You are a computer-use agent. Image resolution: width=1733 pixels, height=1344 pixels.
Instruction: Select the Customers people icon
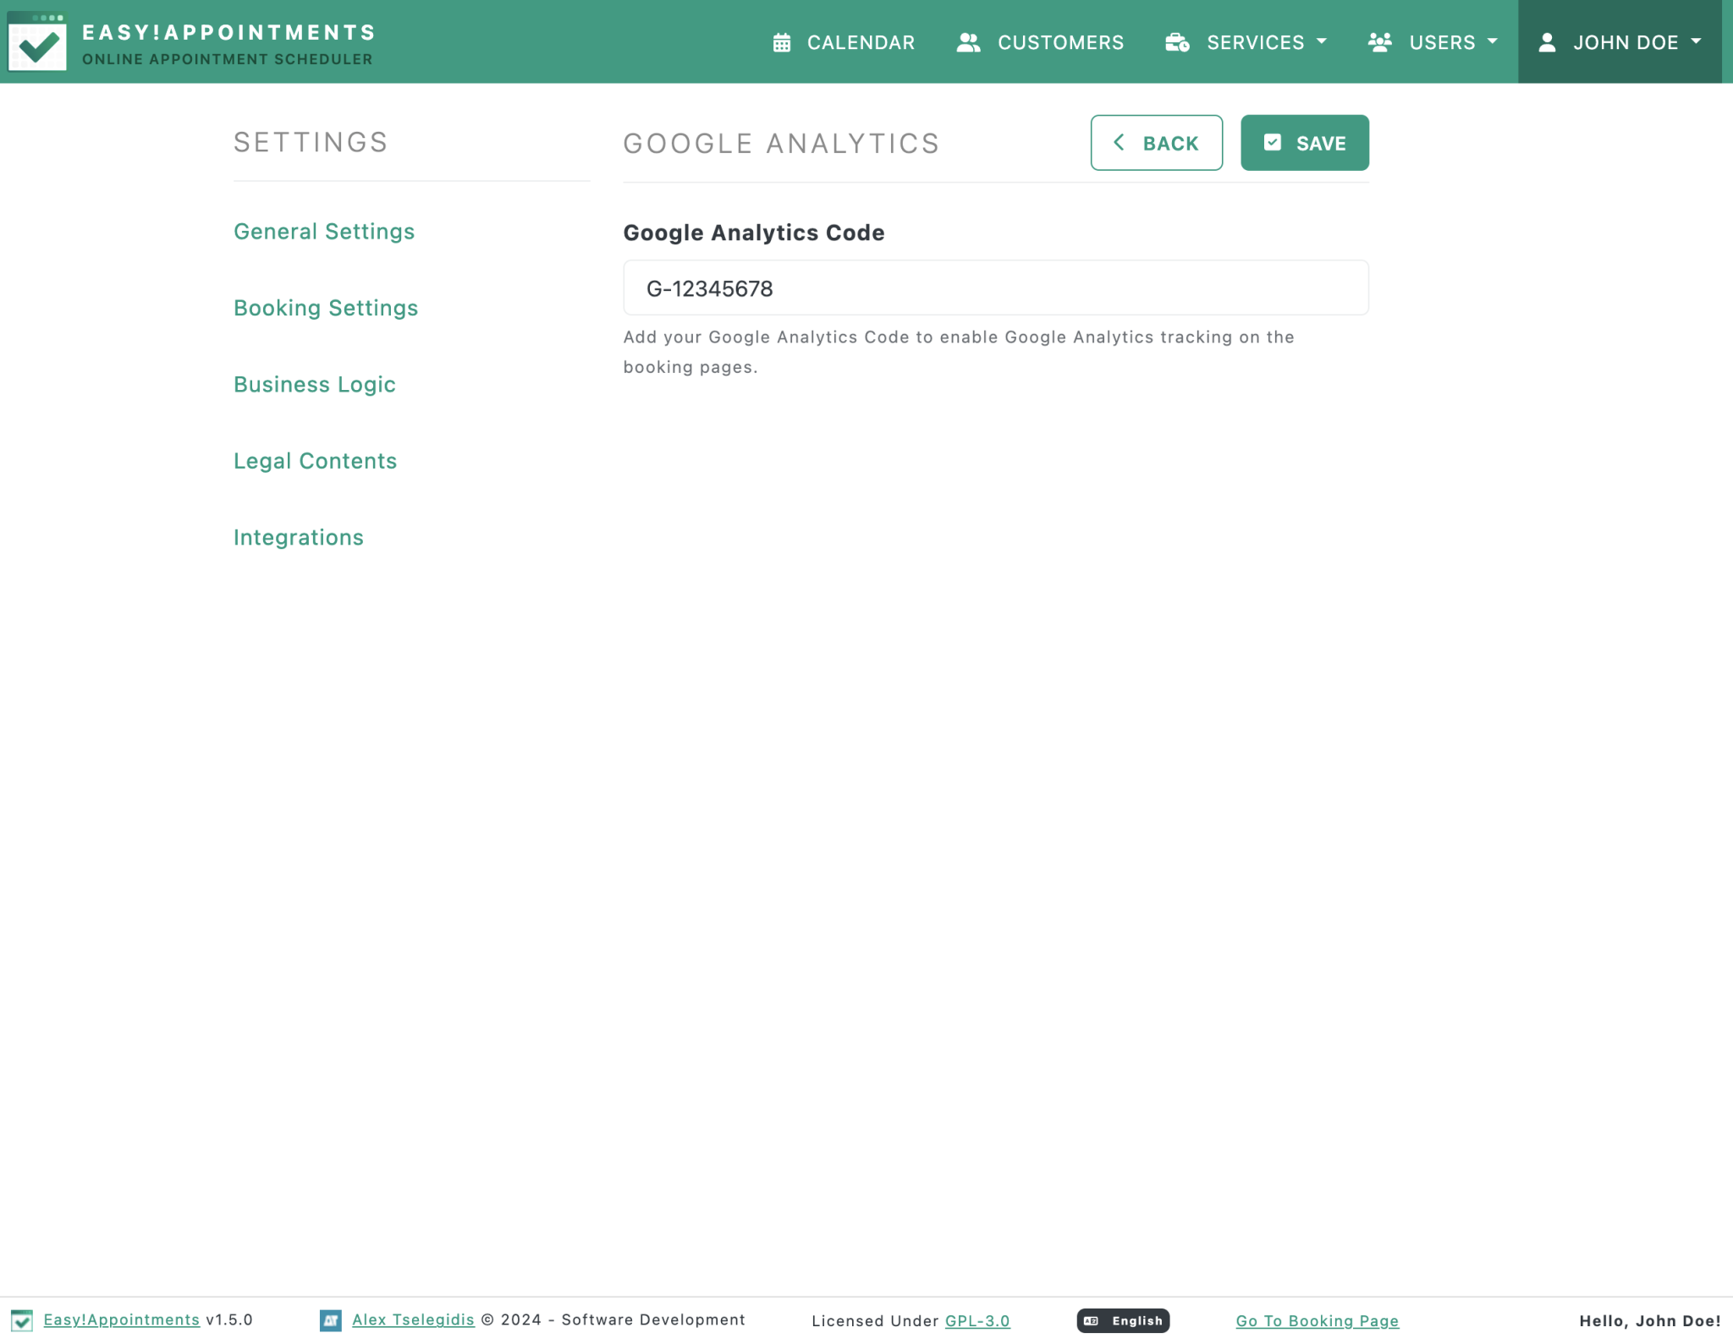968,41
